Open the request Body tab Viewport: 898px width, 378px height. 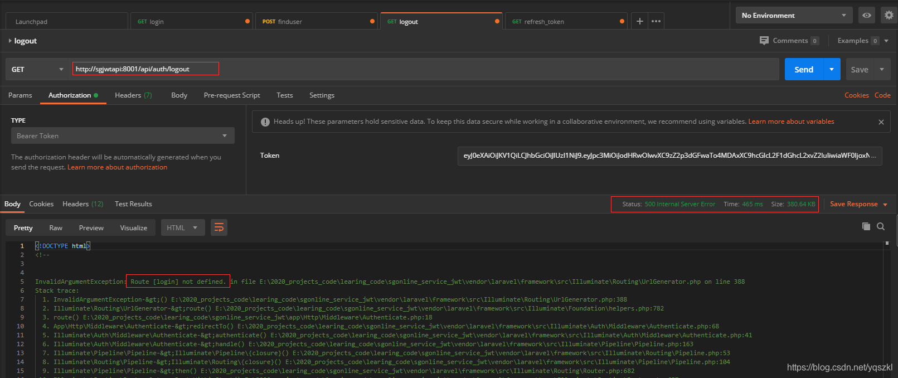179,95
